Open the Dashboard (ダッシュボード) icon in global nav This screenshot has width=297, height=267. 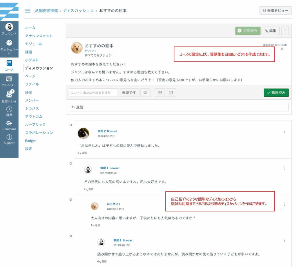(9, 43)
